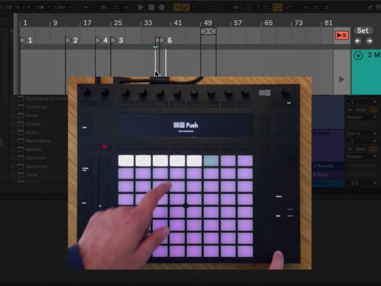The height and width of the screenshot is (286, 381).
Task: Select Resonators in the browser list
Action: coord(38,141)
